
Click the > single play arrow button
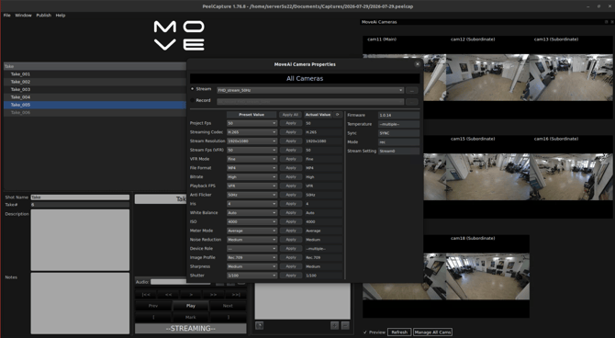(191, 295)
